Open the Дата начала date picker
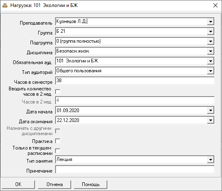Viewport: 222px width, 191px height. 210,110
